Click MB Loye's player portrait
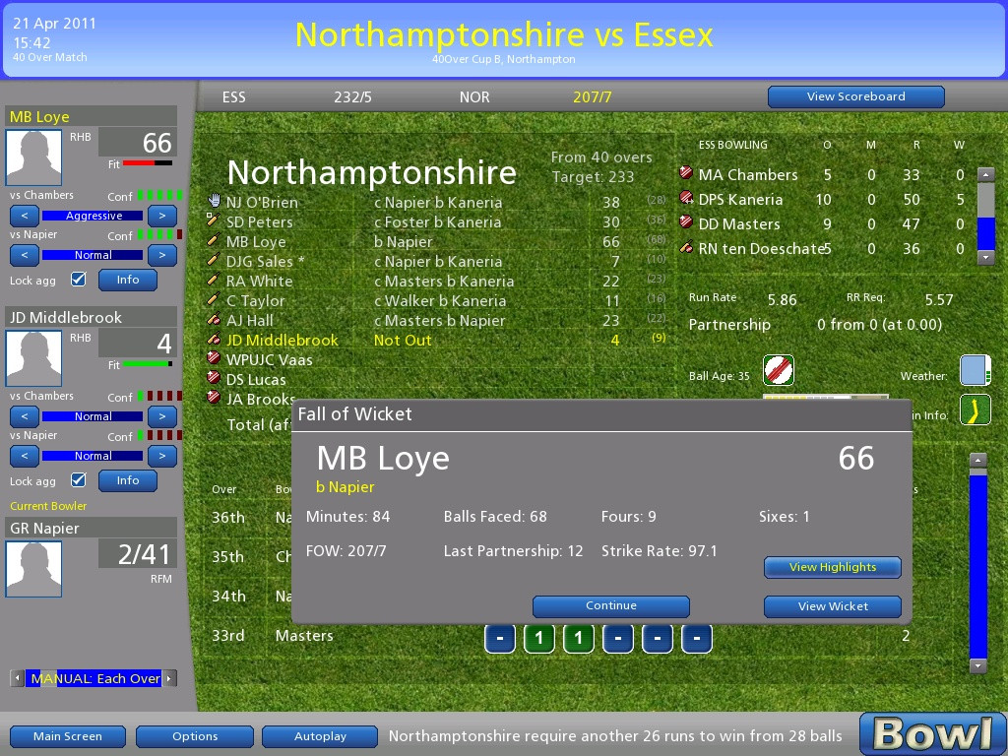Viewport: 1008px width, 756px height. coord(33,157)
